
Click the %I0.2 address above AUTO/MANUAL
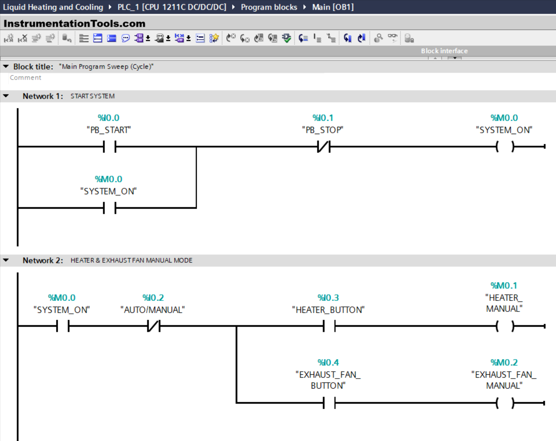(153, 298)
